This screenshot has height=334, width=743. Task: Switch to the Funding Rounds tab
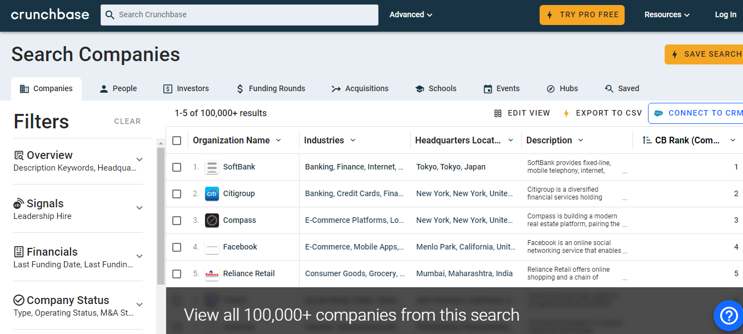tap(271, 88)
